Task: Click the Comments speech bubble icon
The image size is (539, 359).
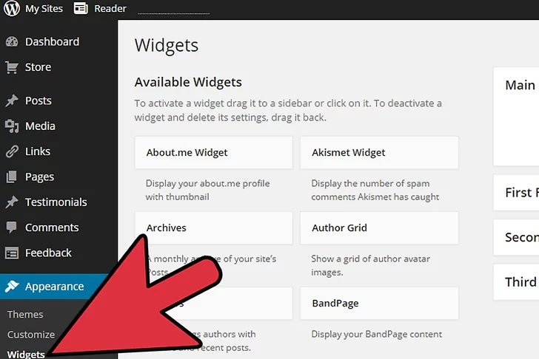Action: (12, 228)
